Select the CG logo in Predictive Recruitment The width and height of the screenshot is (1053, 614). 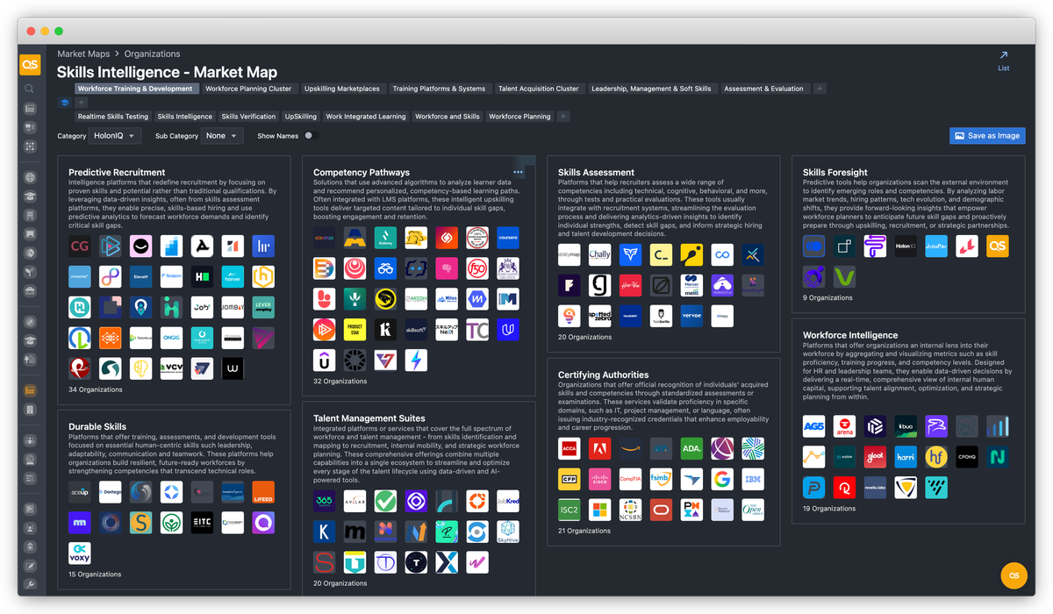pyautogui.click(x=80, y=246)
